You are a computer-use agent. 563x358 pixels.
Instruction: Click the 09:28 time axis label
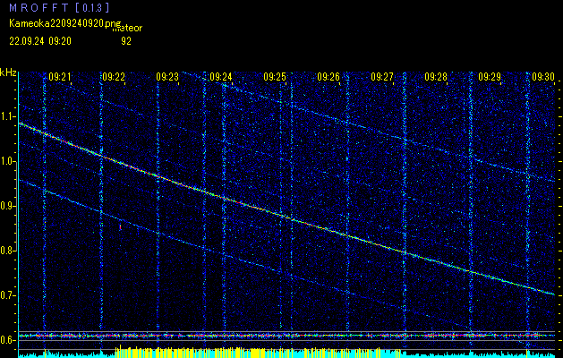coord(436,77)
